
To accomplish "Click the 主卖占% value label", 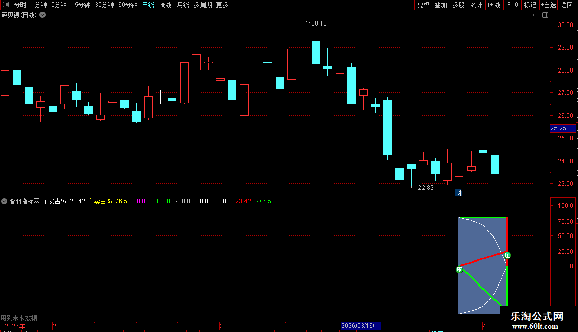I will tap(109, 201).
